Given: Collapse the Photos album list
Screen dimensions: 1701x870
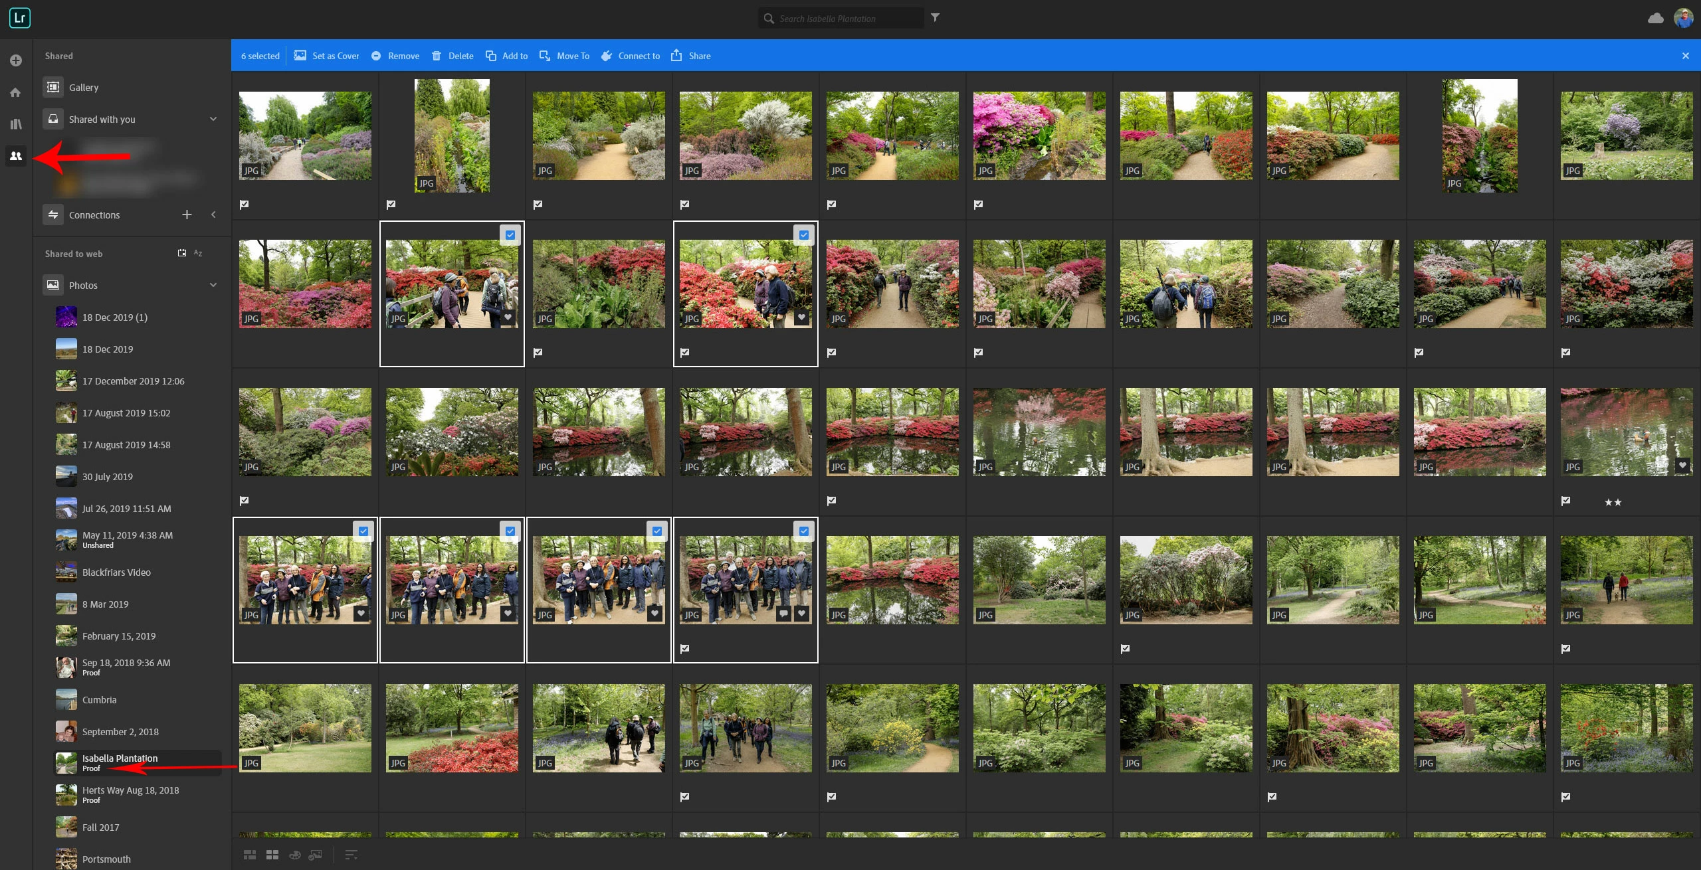Looking at the screenshot, I should pyautogui.click(x=213, y=285).
